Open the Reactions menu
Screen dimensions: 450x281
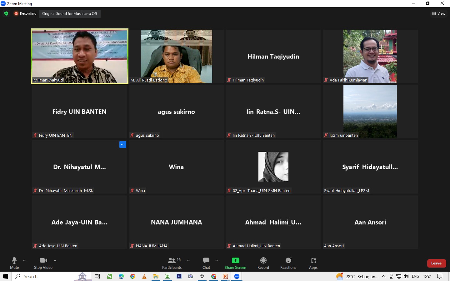(288, 261)
